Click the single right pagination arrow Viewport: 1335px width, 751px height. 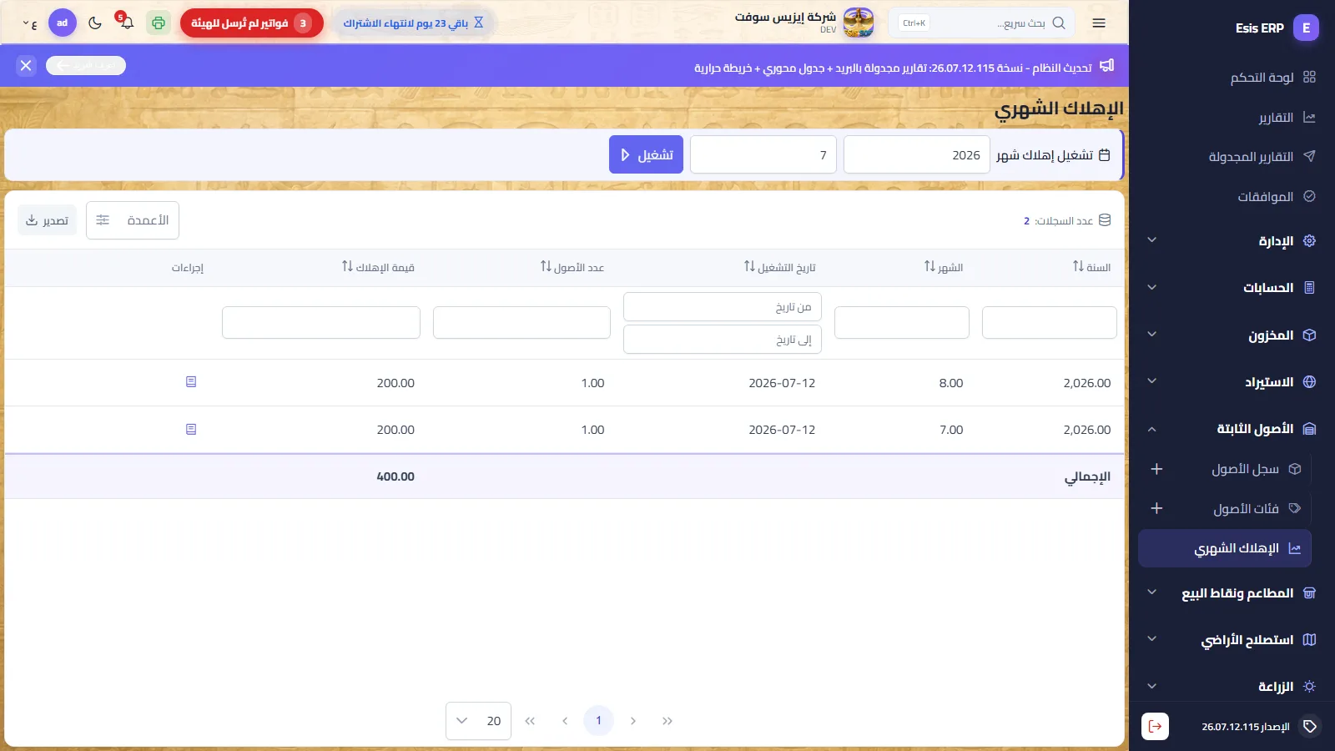[633, 721]
